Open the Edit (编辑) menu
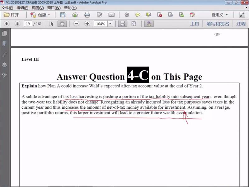 22,8
